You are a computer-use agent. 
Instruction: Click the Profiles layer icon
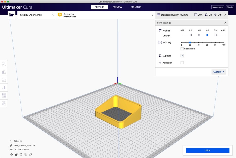pyautogui.click(x=160, y=30)
